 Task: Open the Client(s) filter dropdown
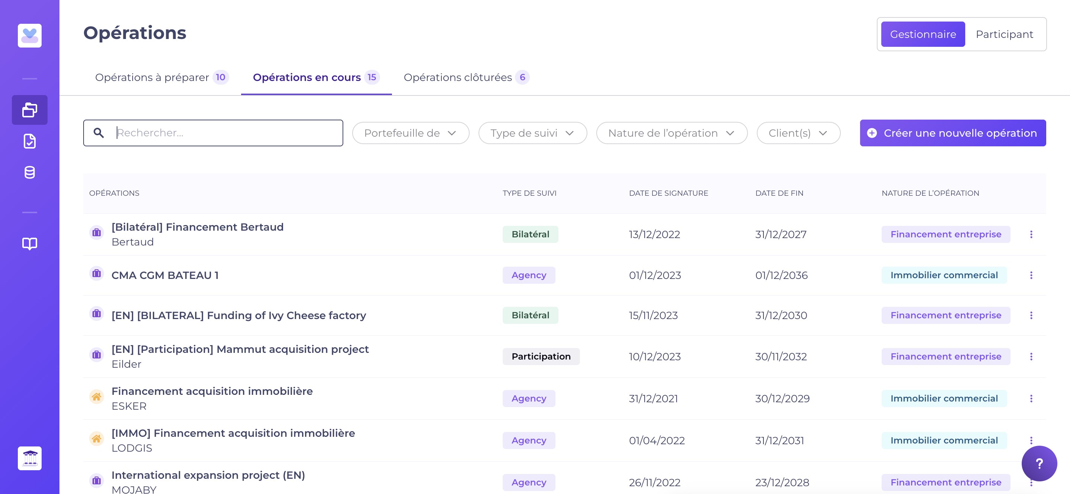[798, 133]
